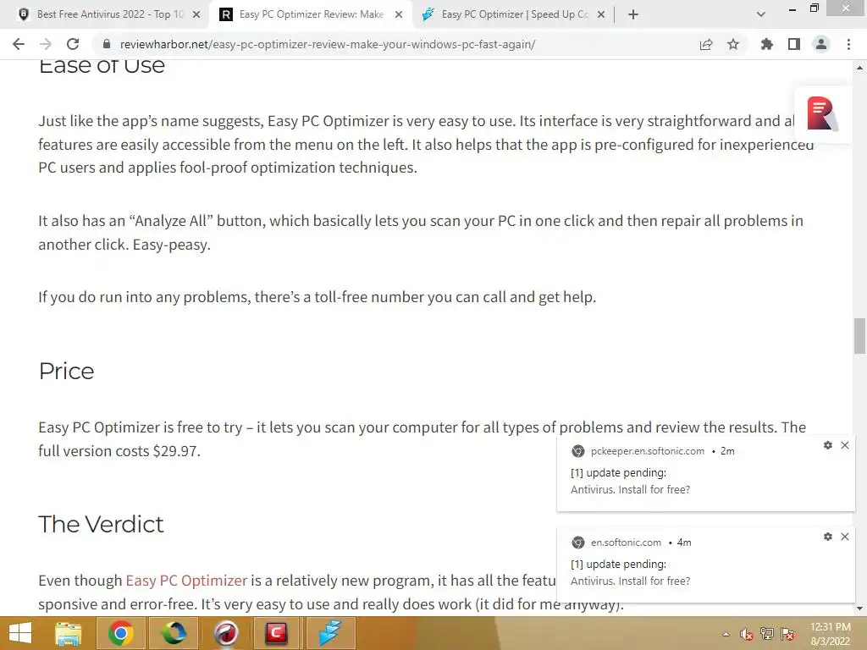Viewport: 867px width, 650px height.
Task: Open the Extensions puzzle icon
Action: (x=766, y=44)
